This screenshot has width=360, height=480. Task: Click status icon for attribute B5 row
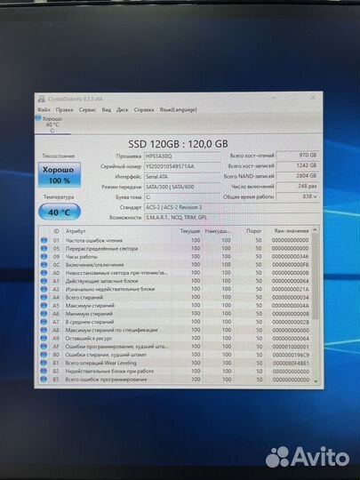click(44, 380)
